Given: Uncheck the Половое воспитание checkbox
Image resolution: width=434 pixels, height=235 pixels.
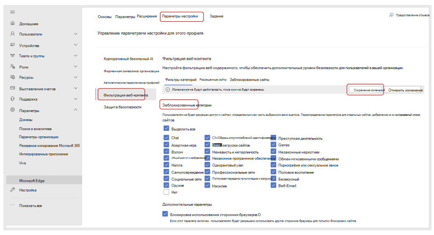Looking at the screenshot, I should tap(273, 172).
